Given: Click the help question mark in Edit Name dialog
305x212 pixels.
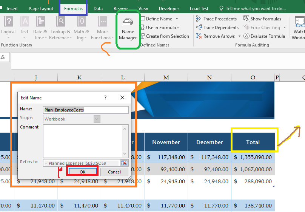Looking at the screenshot, I should pos(105,98).
